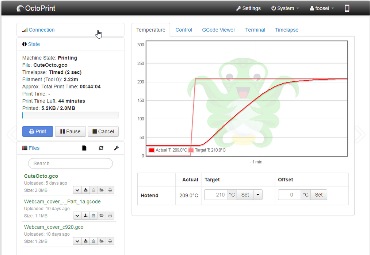Refresh the file list
Viewport: 370px width, 255px height.
coord(101,148)
